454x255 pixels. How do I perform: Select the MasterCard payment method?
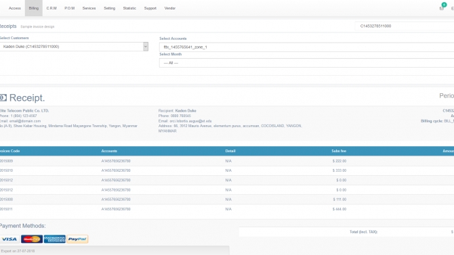[x=32, y=239]
